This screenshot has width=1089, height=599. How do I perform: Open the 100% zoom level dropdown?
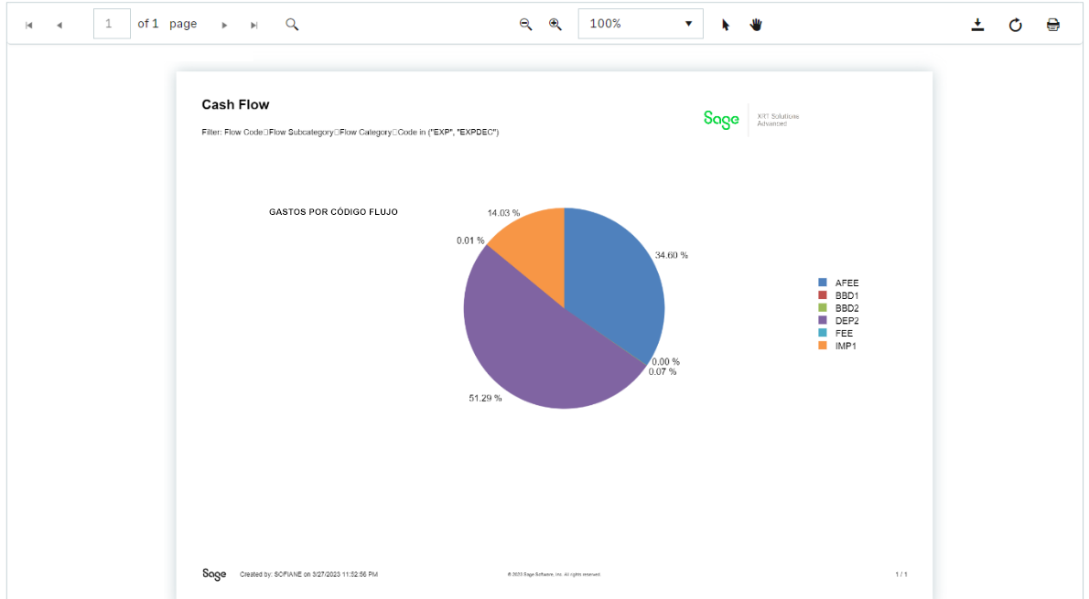[641, 24]
